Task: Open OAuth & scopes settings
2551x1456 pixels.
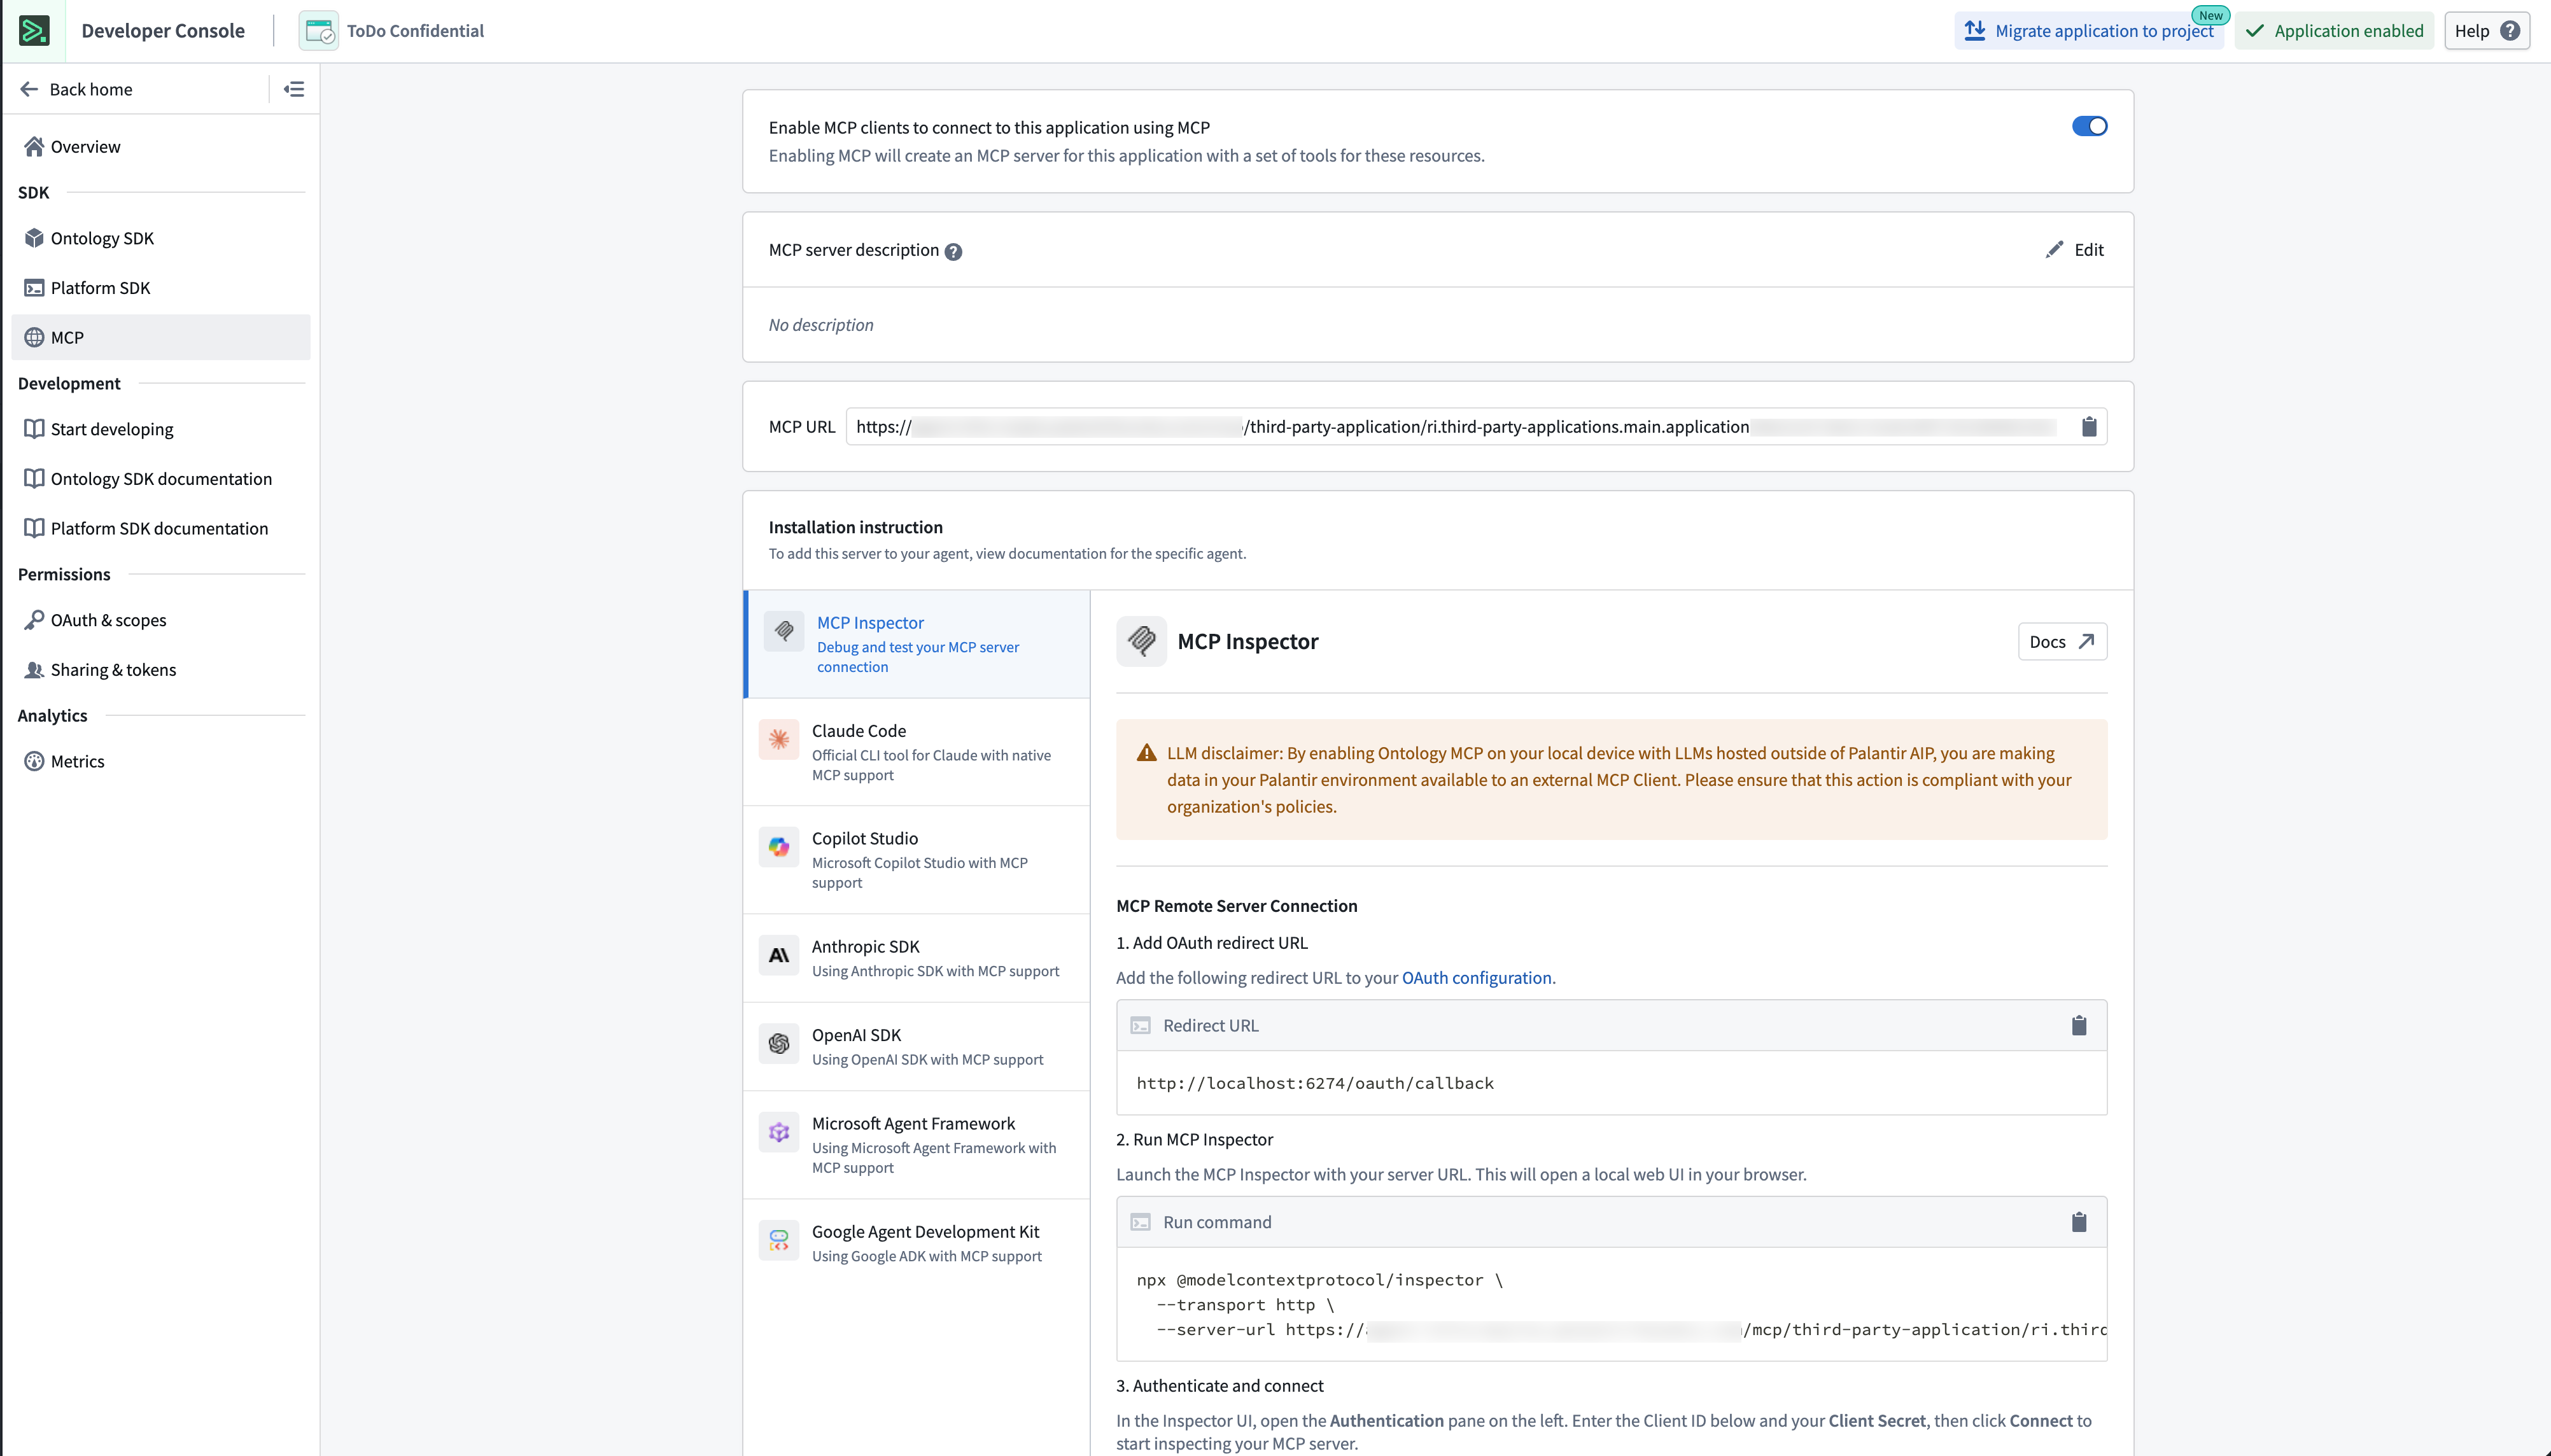Action: (x=161, y=620)
